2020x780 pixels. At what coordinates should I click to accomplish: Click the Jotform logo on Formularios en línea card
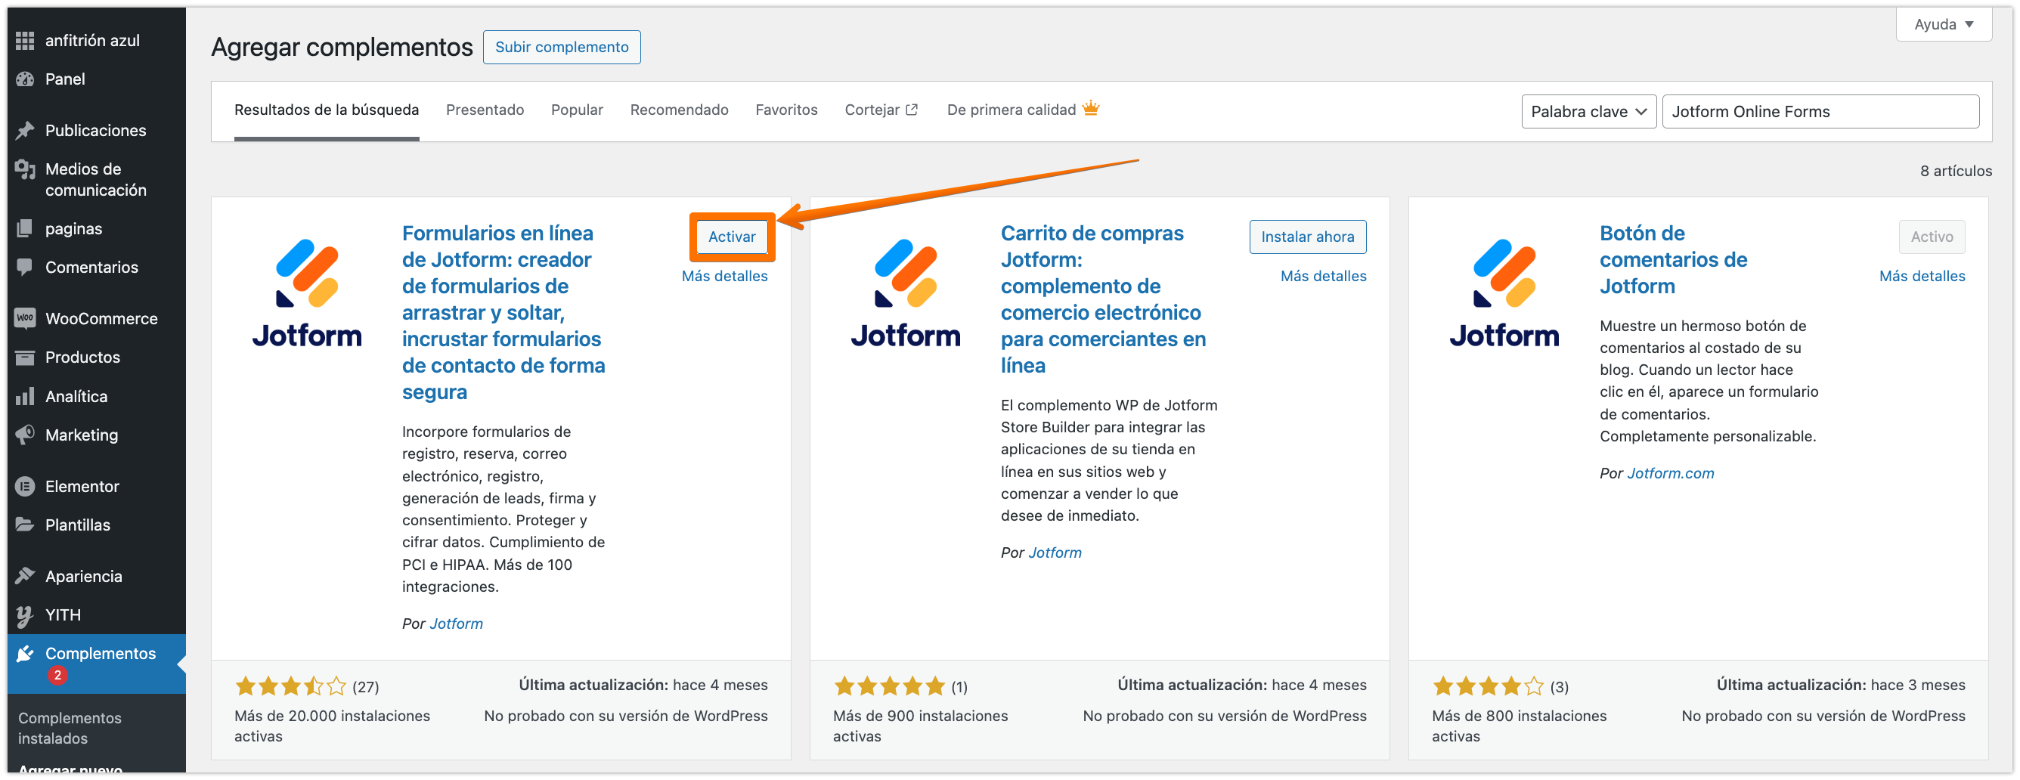(308, 292)
